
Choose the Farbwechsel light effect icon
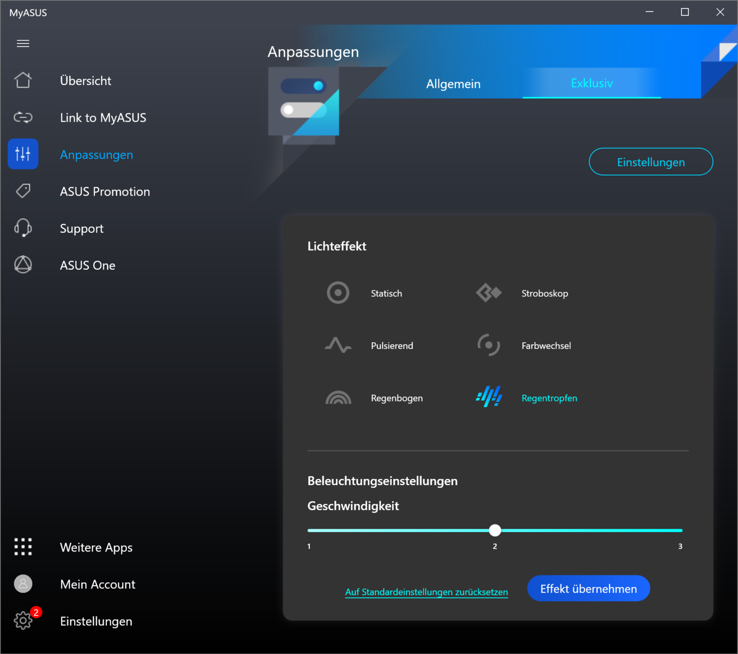(x=489, y=345)
